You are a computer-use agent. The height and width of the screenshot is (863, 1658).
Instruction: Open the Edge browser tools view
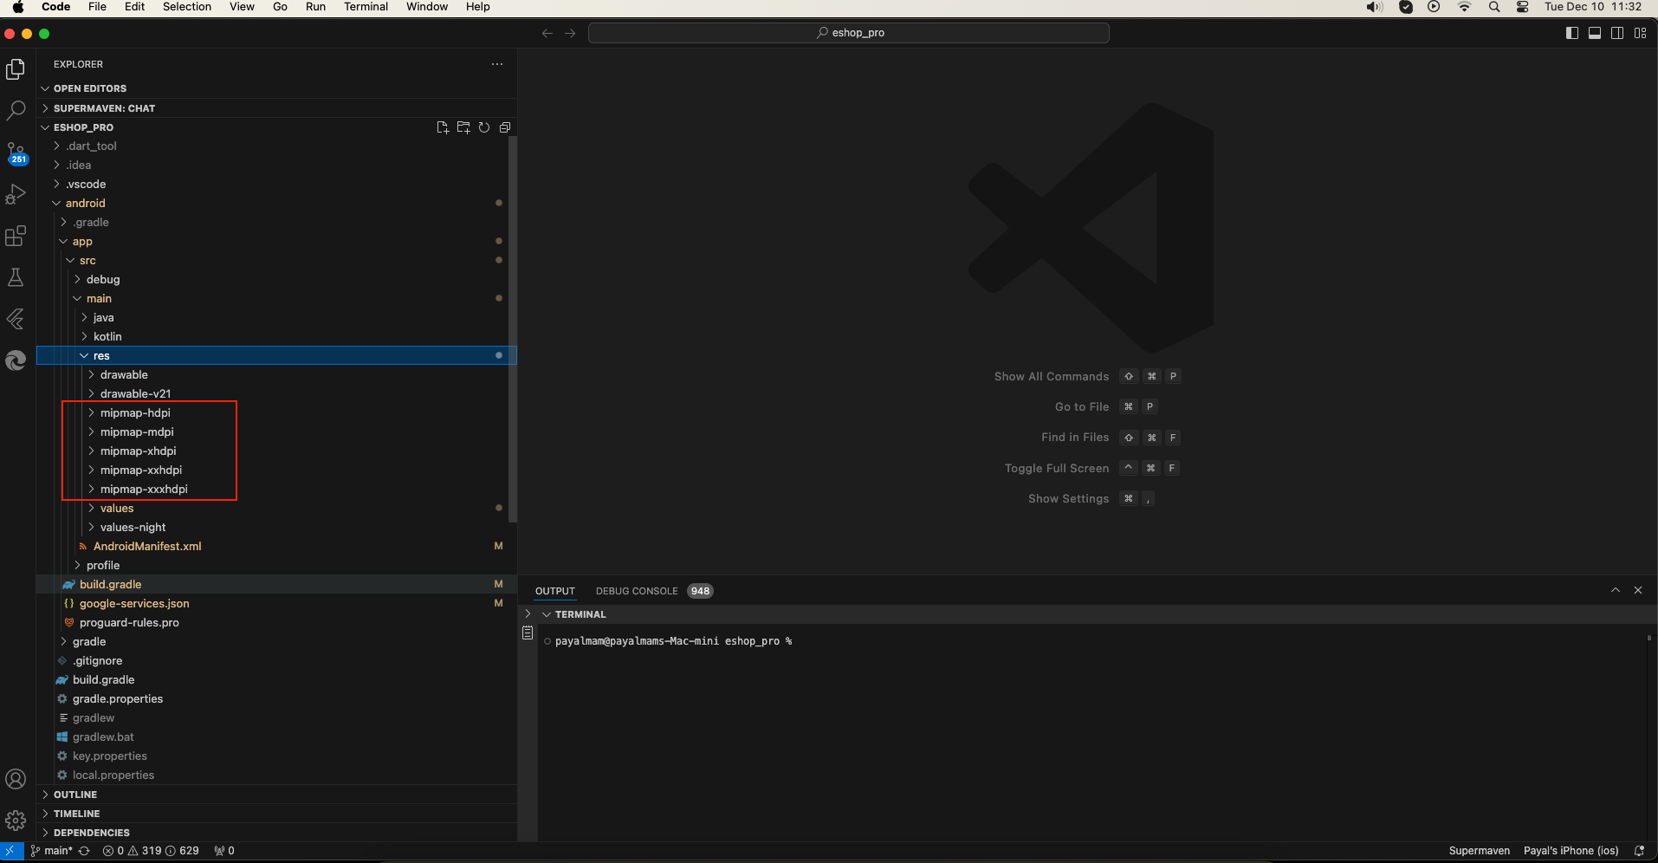pos(16,360)
